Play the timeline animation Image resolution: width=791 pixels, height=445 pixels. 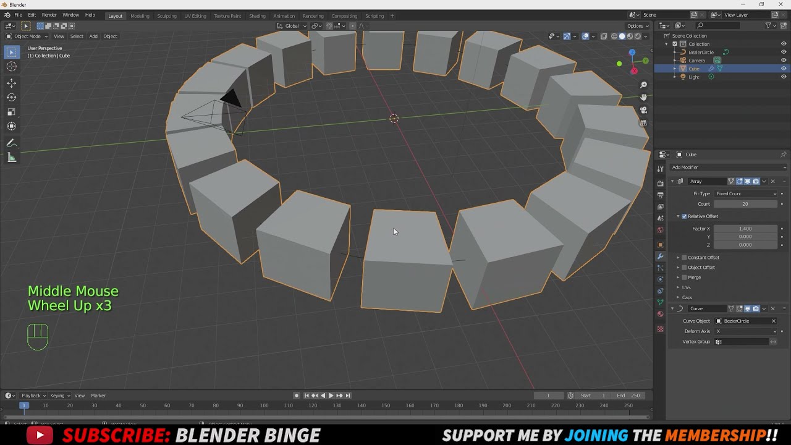pos(331,396)
